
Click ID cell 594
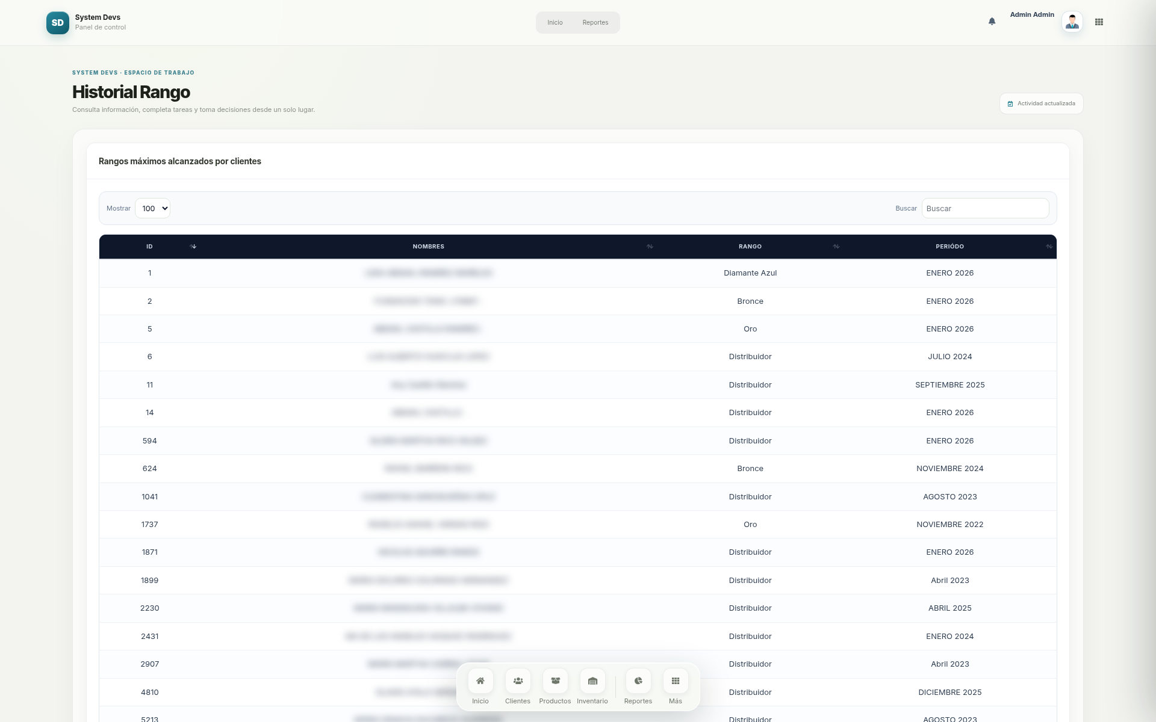click(149, 441)
